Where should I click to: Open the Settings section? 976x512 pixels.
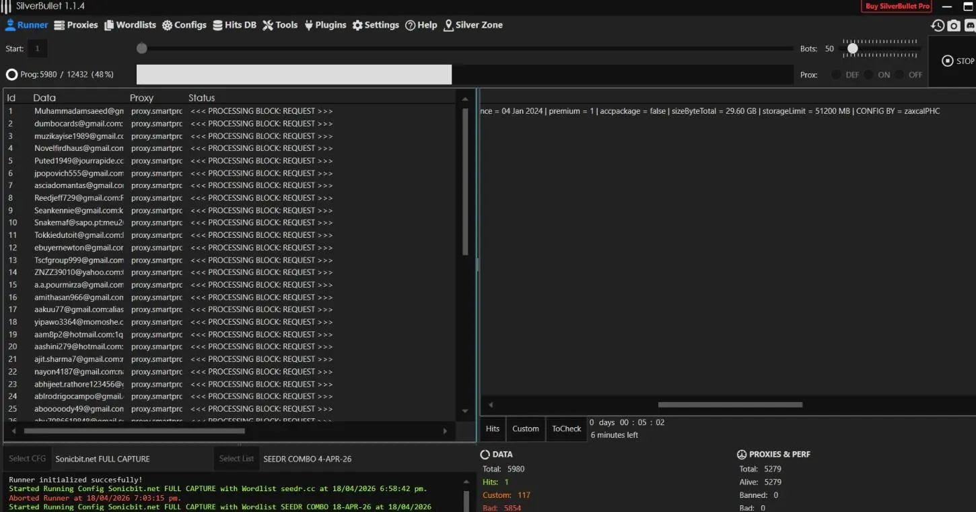pyautogui.click(x=376, y=25)
